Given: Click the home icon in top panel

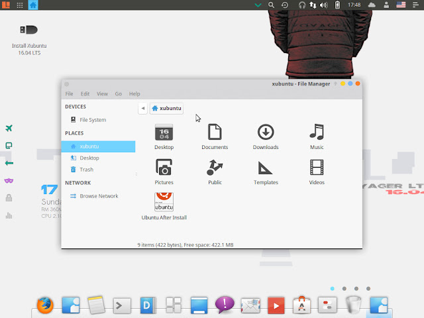Looking at the screenshot, I should pos(33,5).
